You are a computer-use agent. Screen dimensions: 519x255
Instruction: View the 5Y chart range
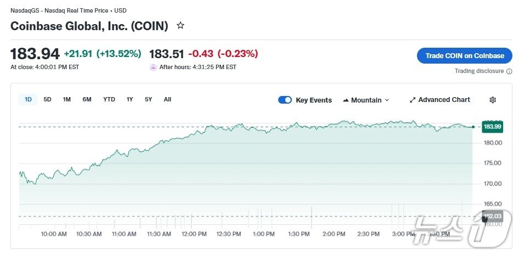148,99
